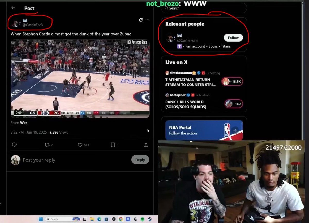Open the blue V app in taskbar

point(128,219)
